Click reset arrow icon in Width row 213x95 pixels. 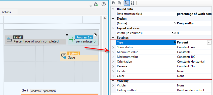point(173,33)
